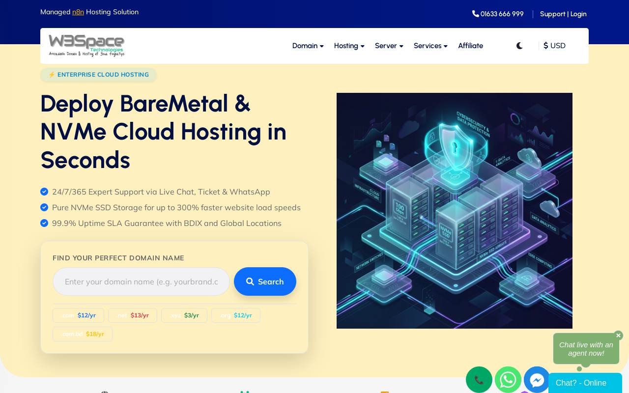Follow the n8n link in top bar
Image resolution: width=629 pixels, height=393 pixels.
[78, 12]
